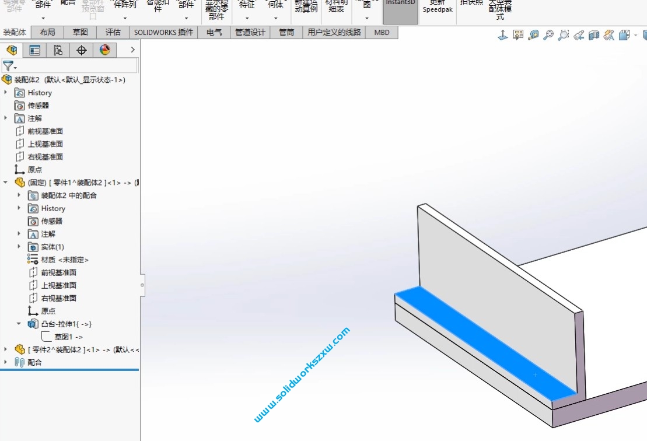Toggle Large Assembly Mode (大型装配体模式)
Viewport: 647px width, 441px height.
click(x=500, y=10)
